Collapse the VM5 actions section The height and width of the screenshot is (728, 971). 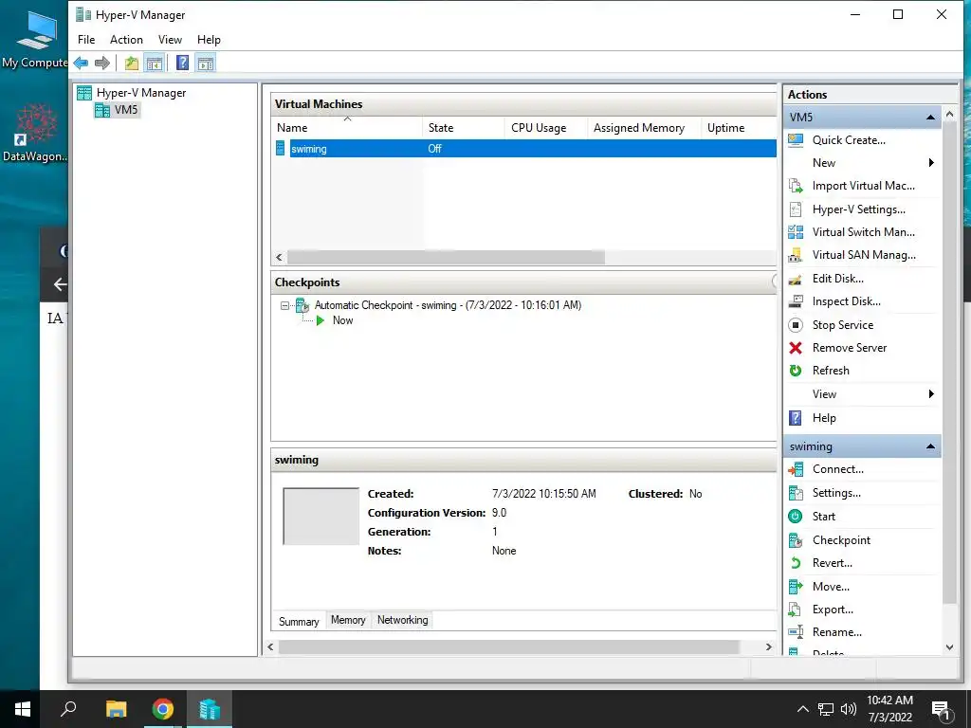click(x=930, y=117)
